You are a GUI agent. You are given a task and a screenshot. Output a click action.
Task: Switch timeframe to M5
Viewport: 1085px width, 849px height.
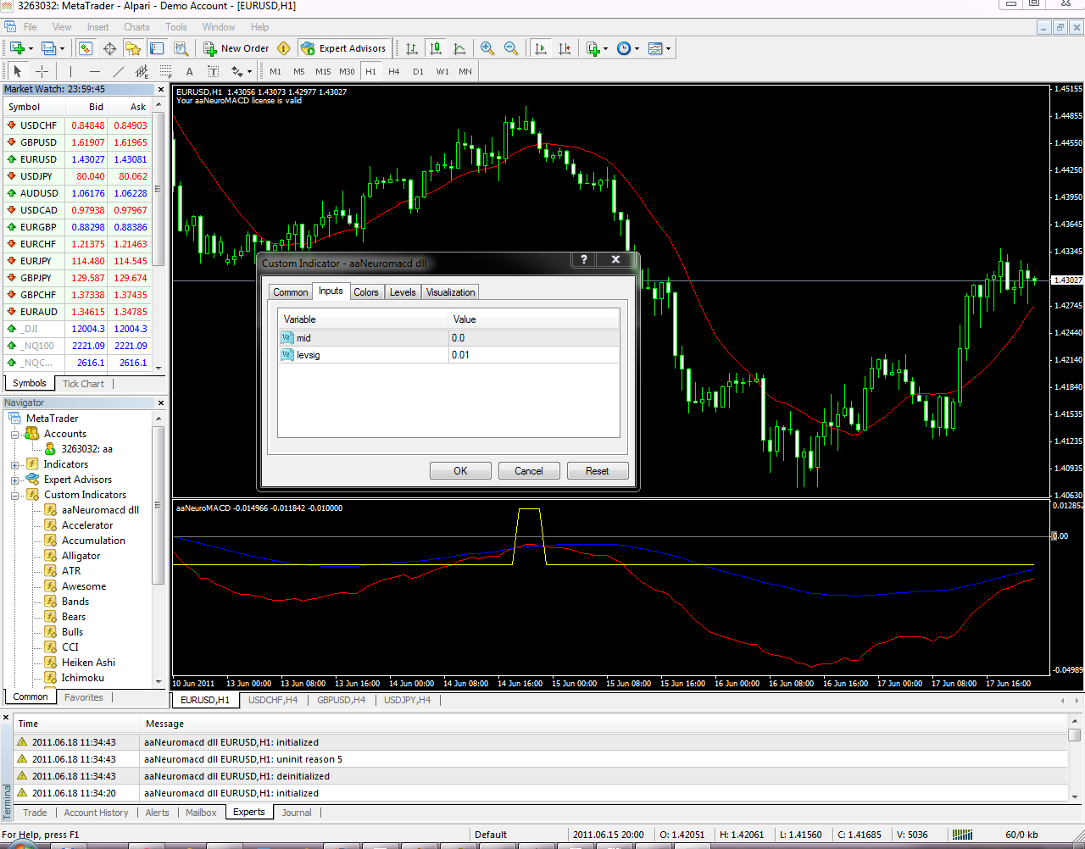(299, 71)
